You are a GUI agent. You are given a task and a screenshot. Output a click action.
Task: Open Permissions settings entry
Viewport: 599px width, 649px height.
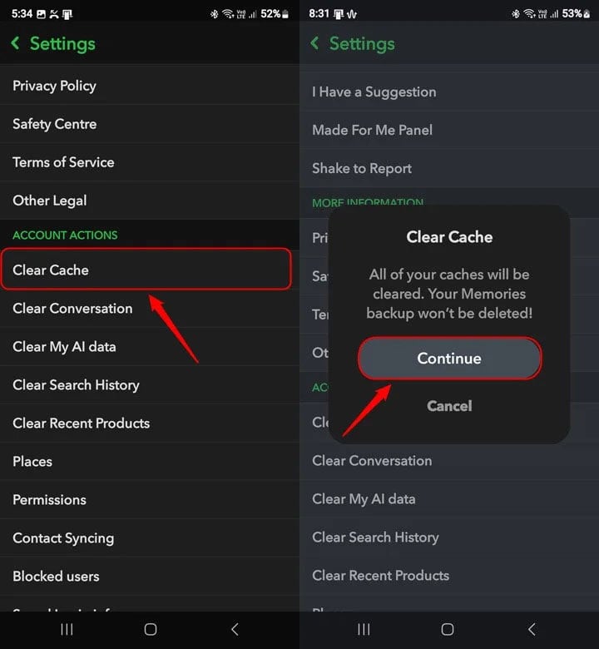(50, 499)
